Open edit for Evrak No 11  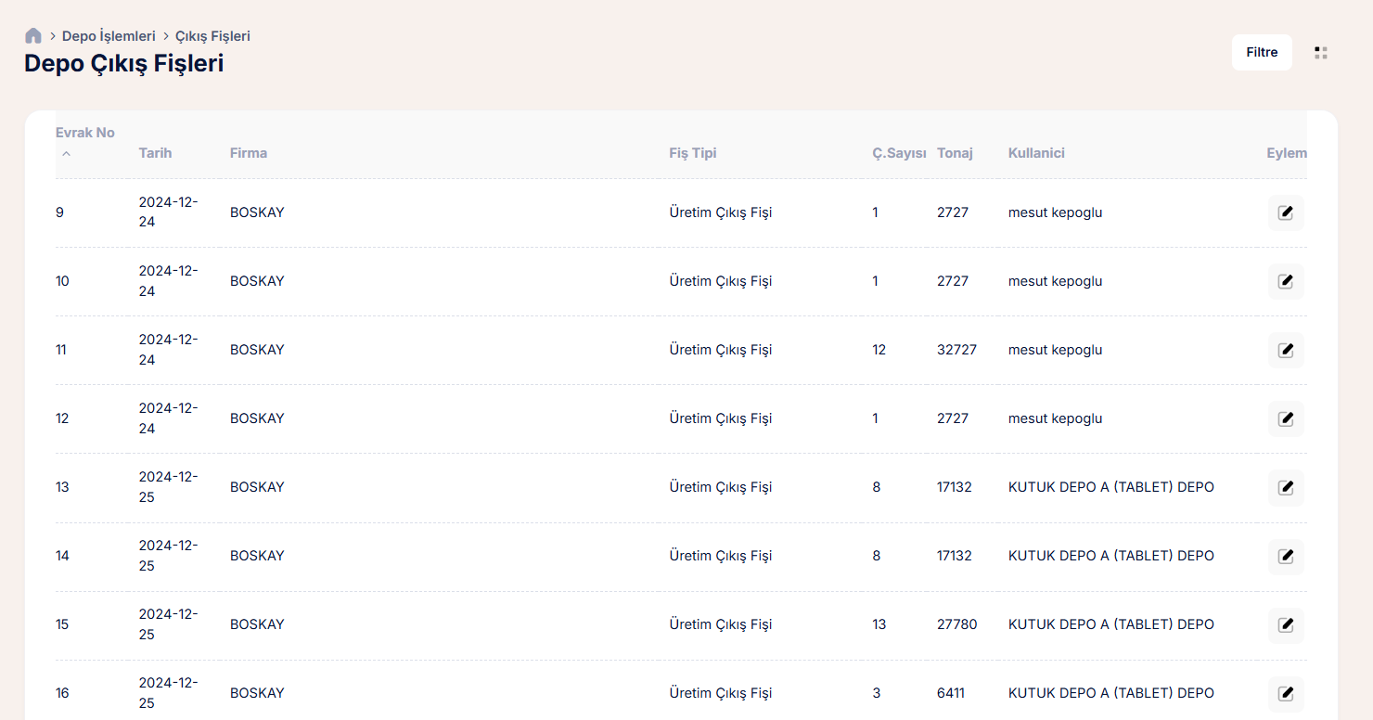click(x=1286, y=350)
